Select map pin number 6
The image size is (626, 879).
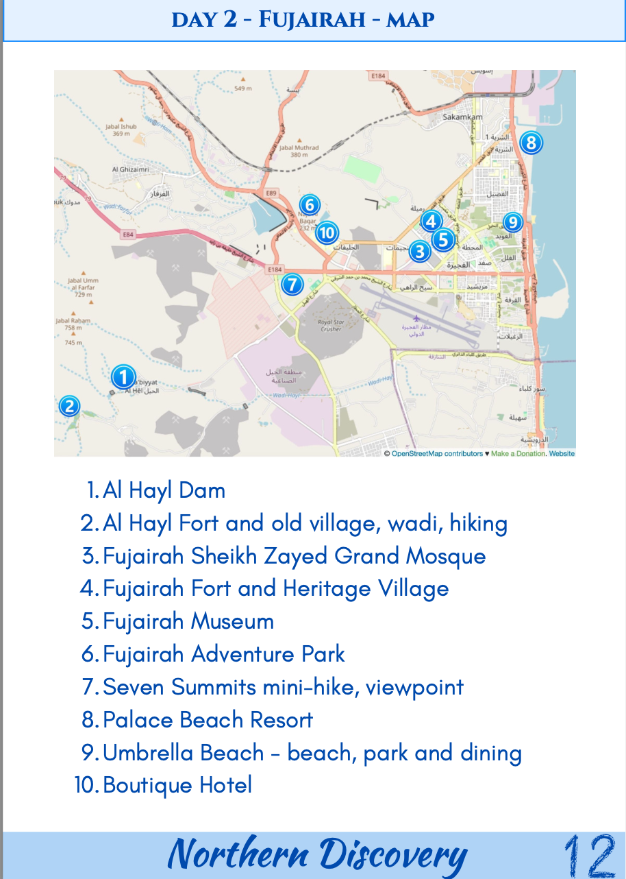[310, 204]
